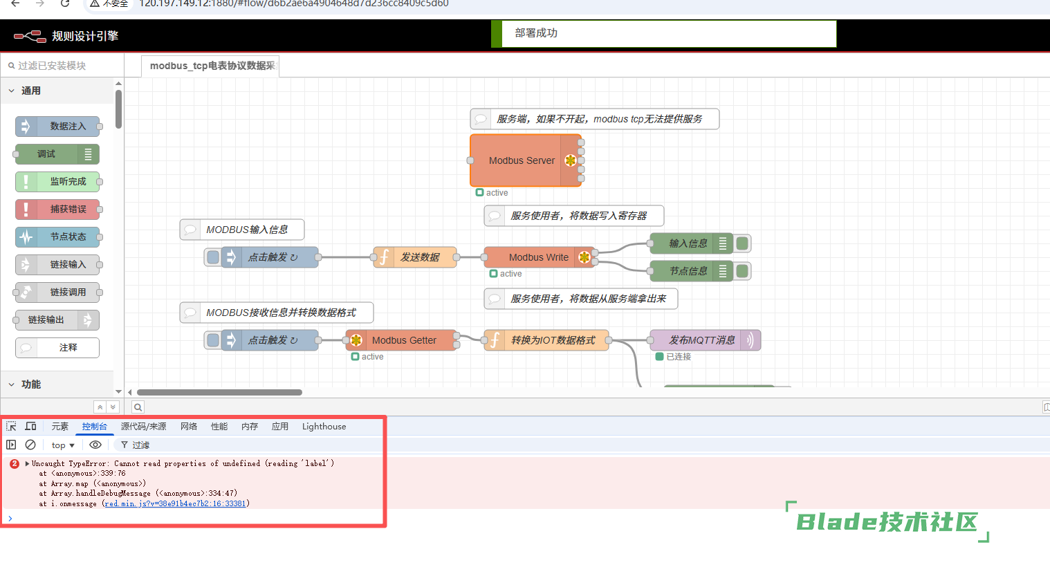Viewport: 1050px width, 585px height.
Task: Clear the console with the clear icon
Action: 30,445
